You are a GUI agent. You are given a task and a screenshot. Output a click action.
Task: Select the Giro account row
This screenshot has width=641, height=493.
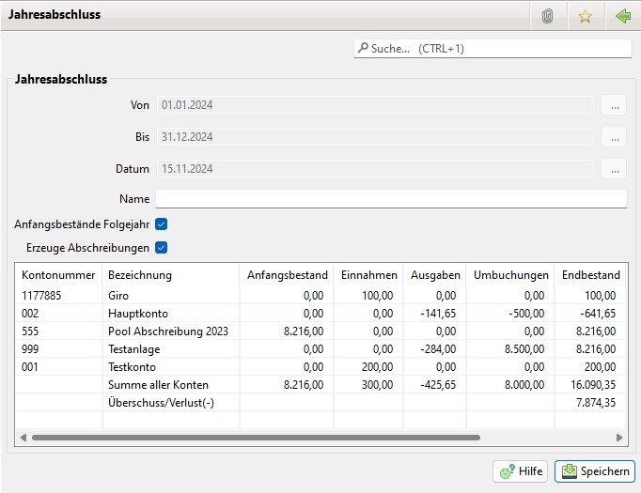118,295
